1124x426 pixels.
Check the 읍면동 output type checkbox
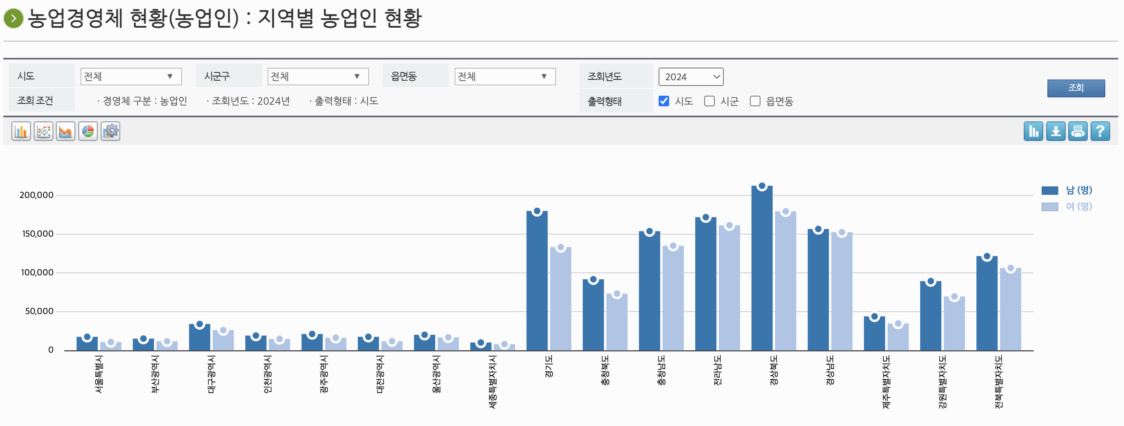pyautogui.click(x=755, y=101)
